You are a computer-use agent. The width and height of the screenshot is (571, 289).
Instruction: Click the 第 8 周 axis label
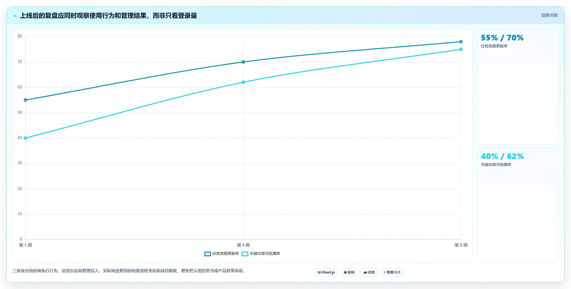tap(461, 245)
